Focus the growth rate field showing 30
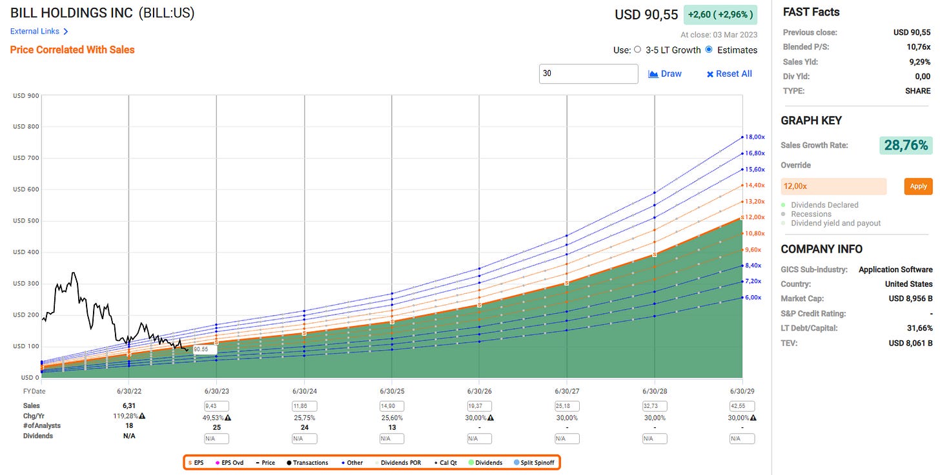Screen dimensions: 940x475 [589, 73]
